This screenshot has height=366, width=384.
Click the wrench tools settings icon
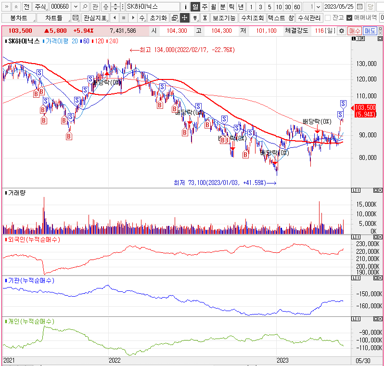click(x=205, y=18)
